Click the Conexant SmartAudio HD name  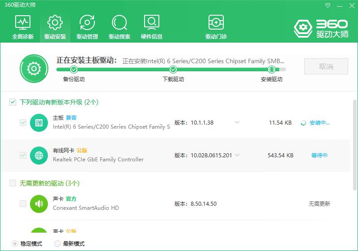(x=86, y=208)
